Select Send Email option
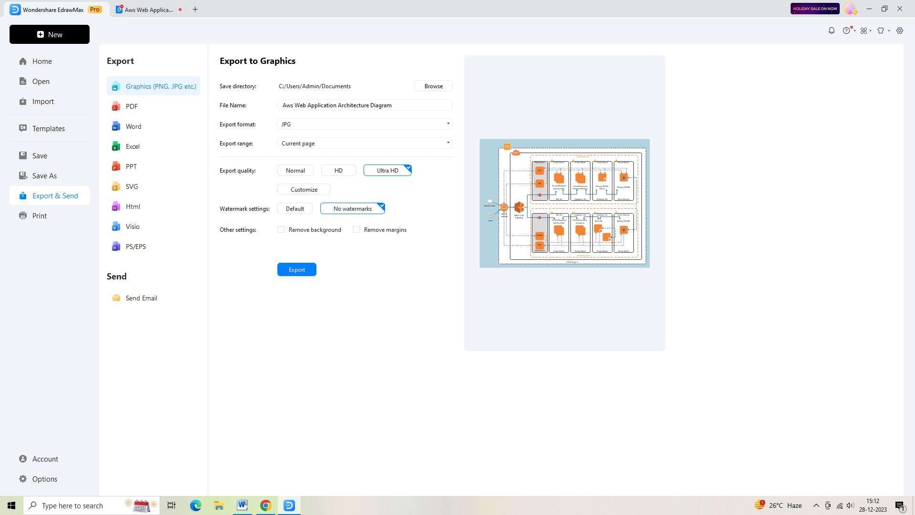The image size is (915, 515). click(x=142, y=298)
